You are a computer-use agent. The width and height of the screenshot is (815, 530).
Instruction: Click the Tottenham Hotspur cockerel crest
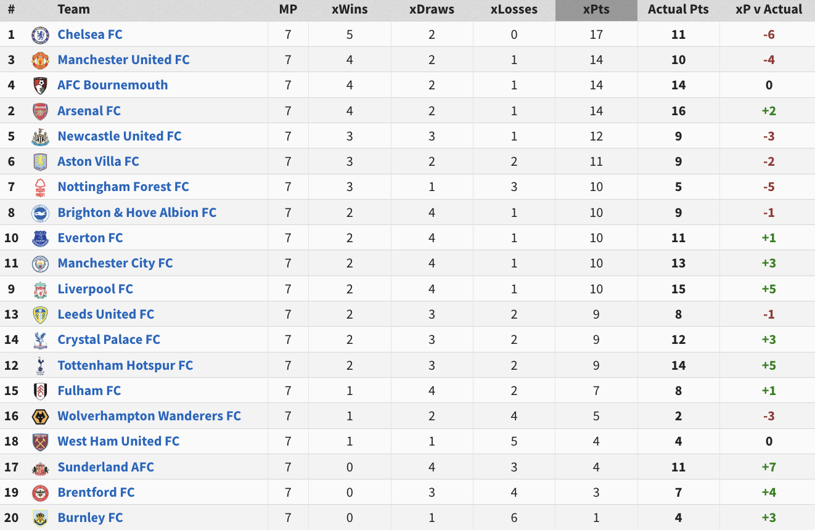tap(40, 366)
